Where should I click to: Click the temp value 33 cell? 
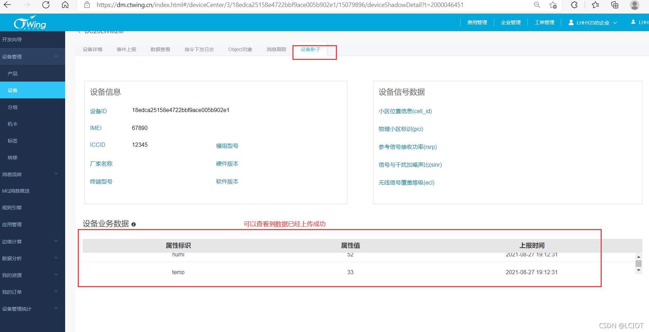coord(350,272)
